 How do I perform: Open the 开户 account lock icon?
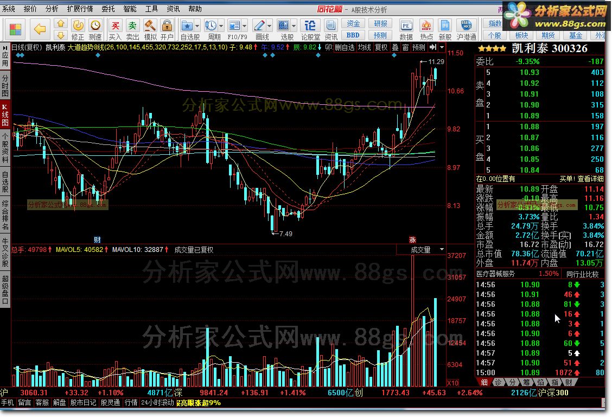167,29
